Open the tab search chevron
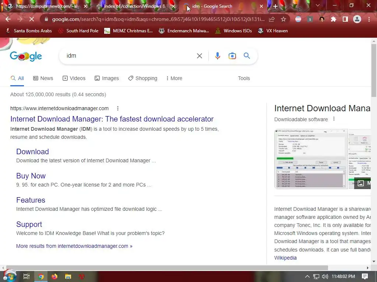377x282 pixels. 318,5
